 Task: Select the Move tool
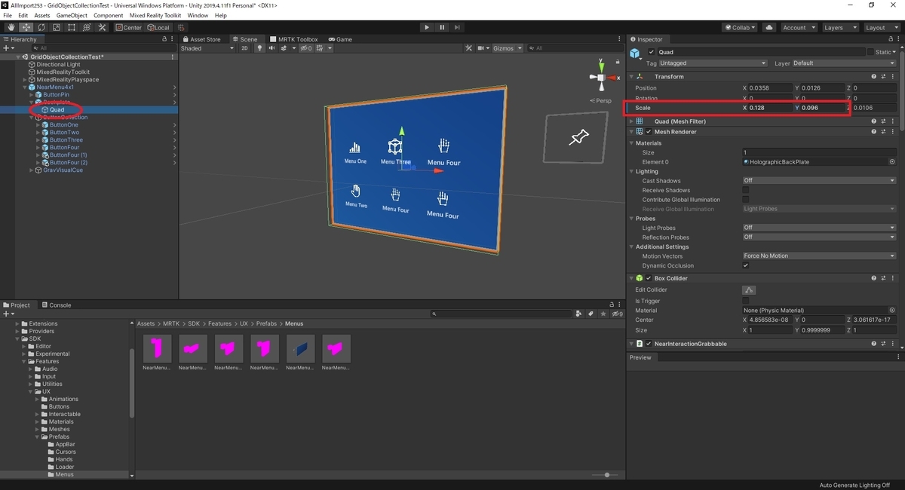[26, 27]
